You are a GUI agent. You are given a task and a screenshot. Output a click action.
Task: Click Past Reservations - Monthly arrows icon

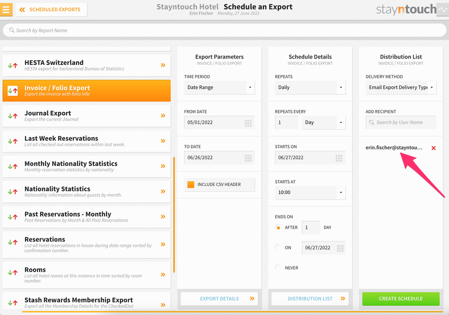13,217
